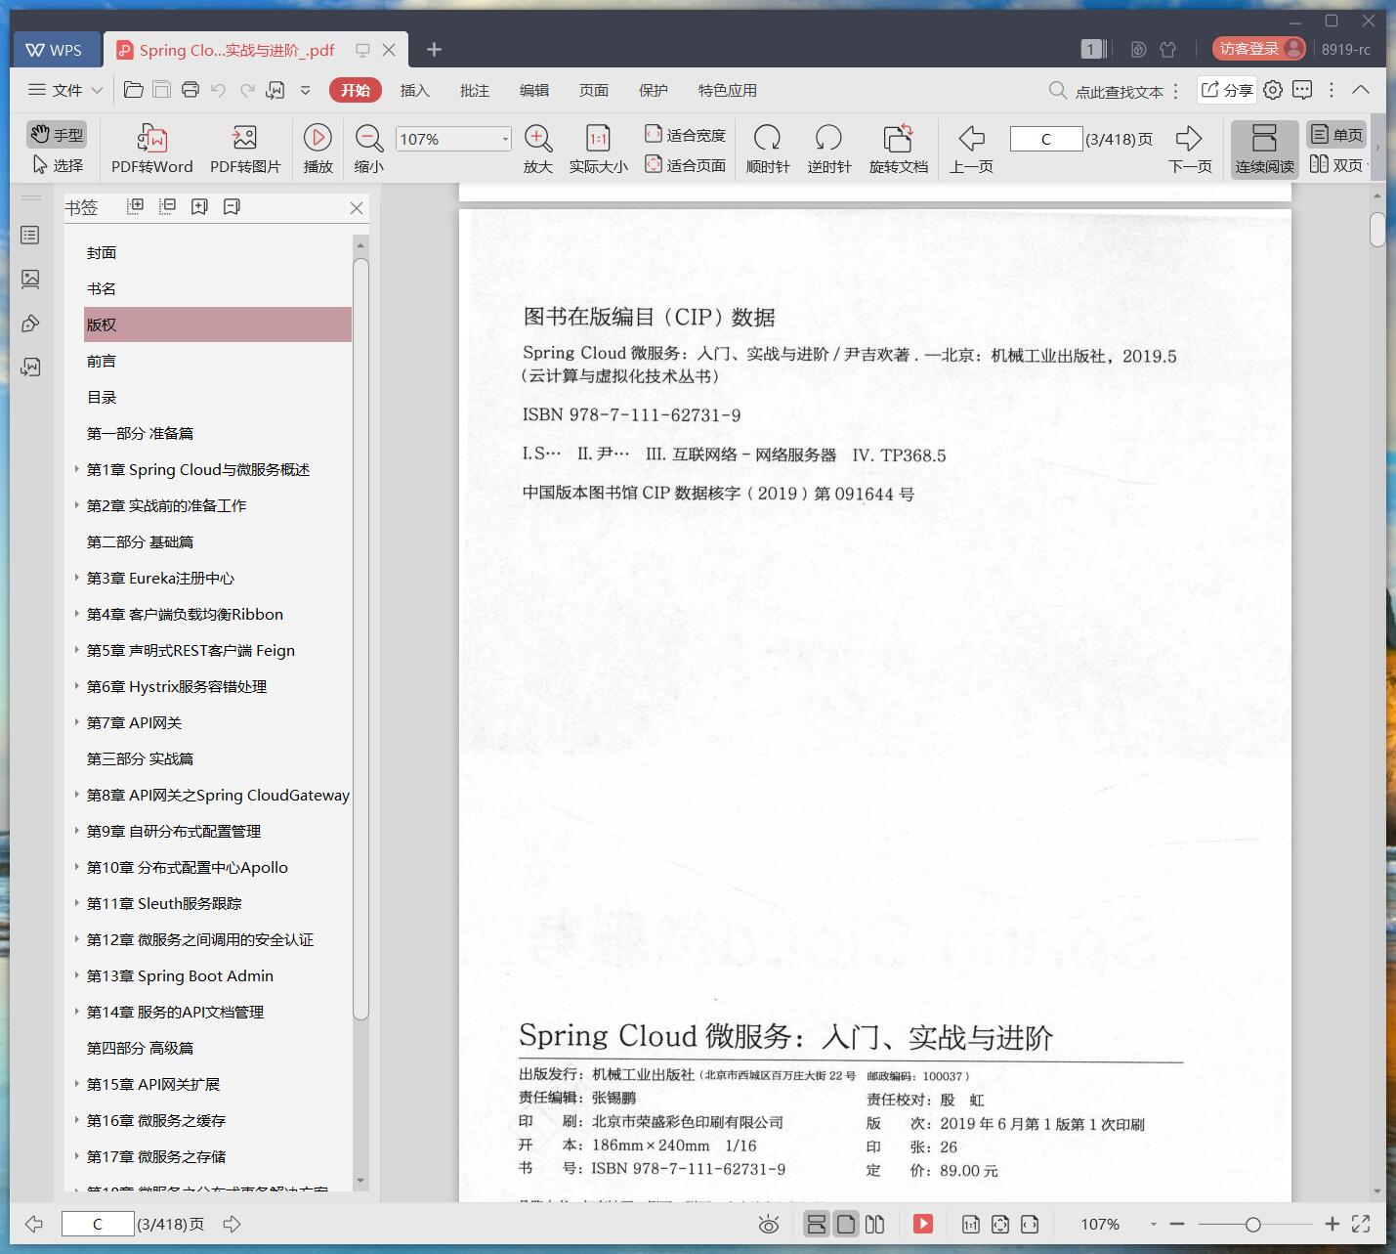1396x1254 pixels.
Task: Open settings gear icon in top bar
Action: pyautogui.click(x=1273, y=90)
